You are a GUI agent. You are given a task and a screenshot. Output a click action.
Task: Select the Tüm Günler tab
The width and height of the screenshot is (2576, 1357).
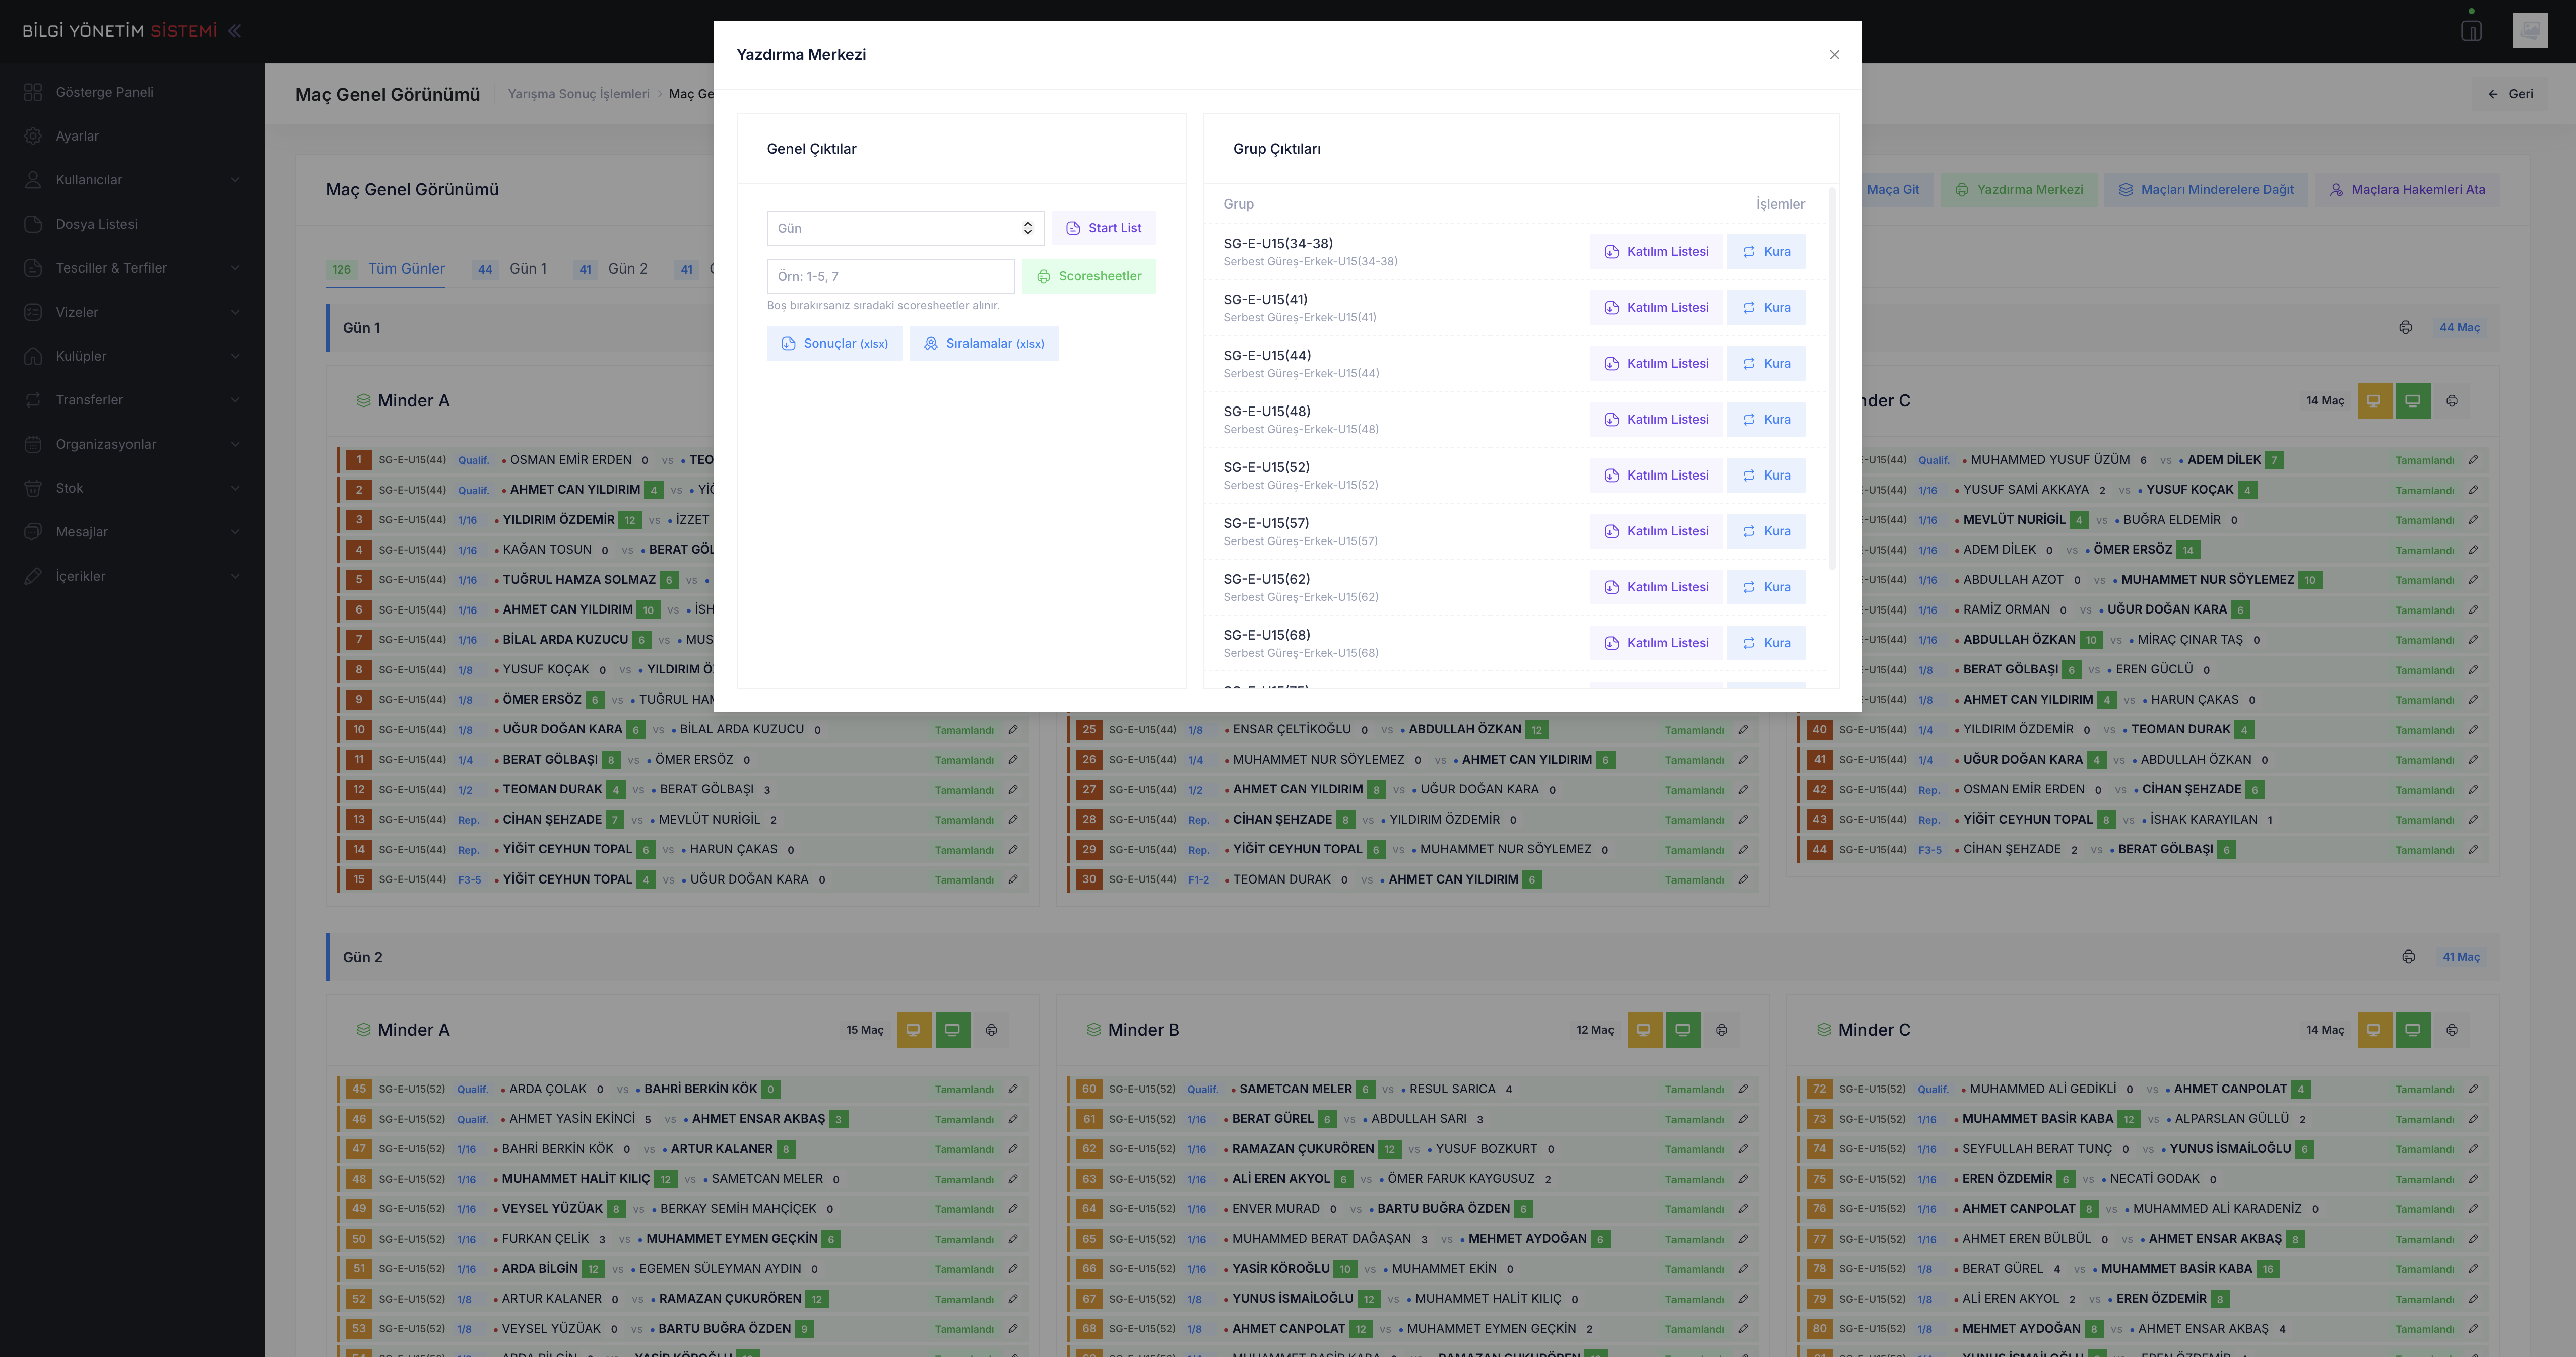pos(386,269)
